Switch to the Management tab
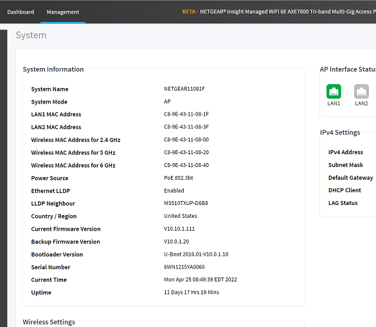 tap(63, 12)
